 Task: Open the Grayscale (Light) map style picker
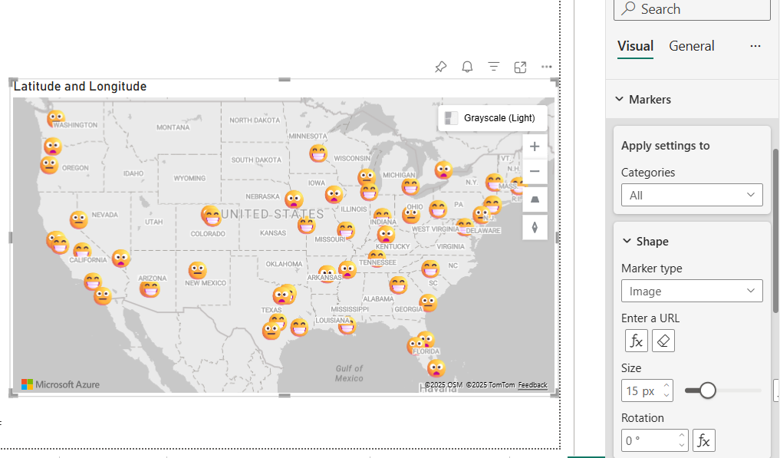[492, 117]
